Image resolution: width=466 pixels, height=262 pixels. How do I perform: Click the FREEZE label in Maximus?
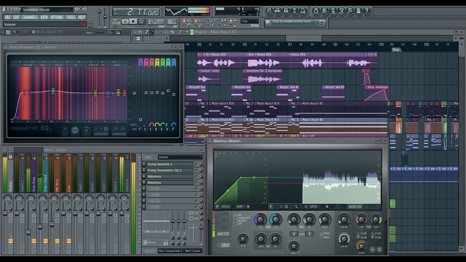coord(225,207)
